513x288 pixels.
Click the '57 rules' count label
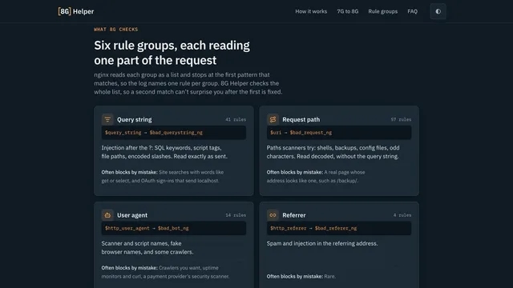pos(401,119)
